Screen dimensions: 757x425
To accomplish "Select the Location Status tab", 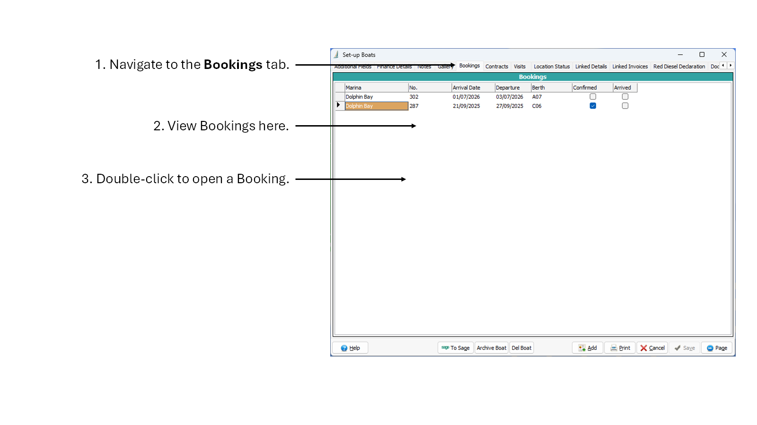I will tap(552, 67).
